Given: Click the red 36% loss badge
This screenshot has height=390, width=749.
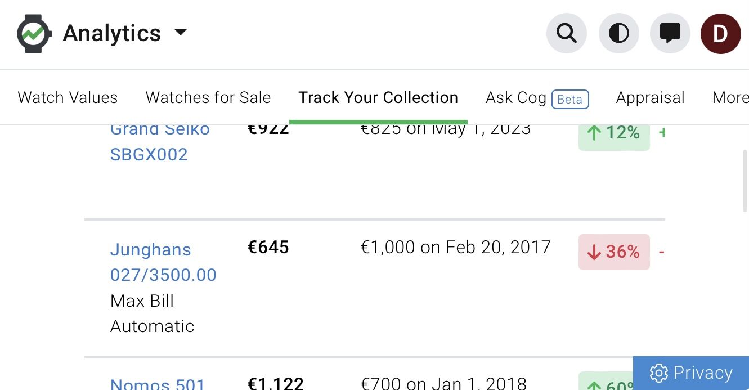Looking at the screenshot, I should (614, 252).
